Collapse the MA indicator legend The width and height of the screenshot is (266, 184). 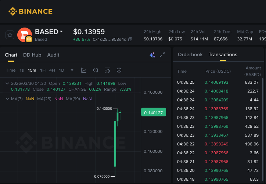(x=7, y=99)
